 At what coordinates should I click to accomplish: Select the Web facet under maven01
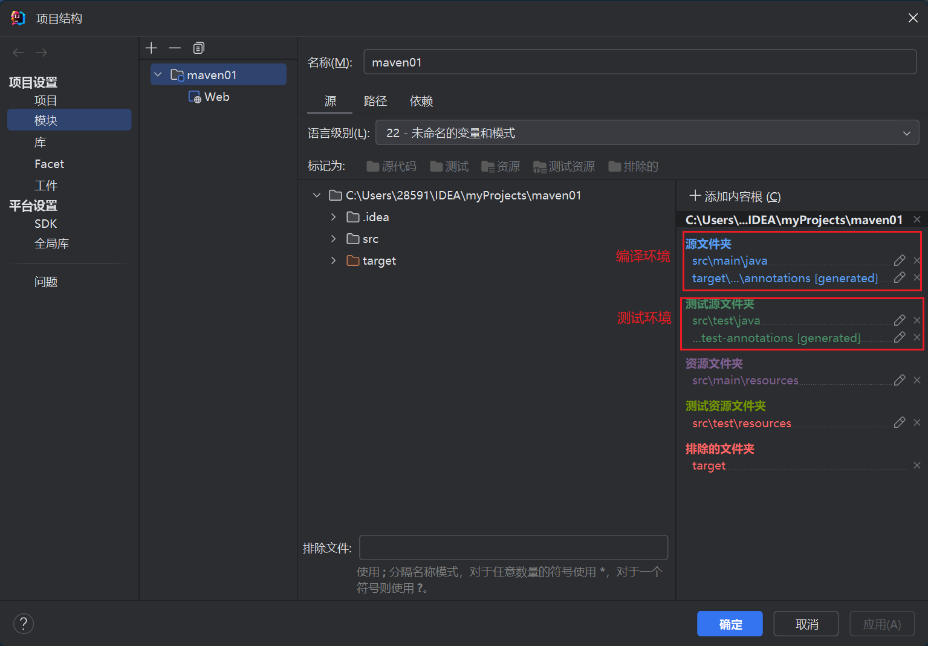[x=209, y=97]
